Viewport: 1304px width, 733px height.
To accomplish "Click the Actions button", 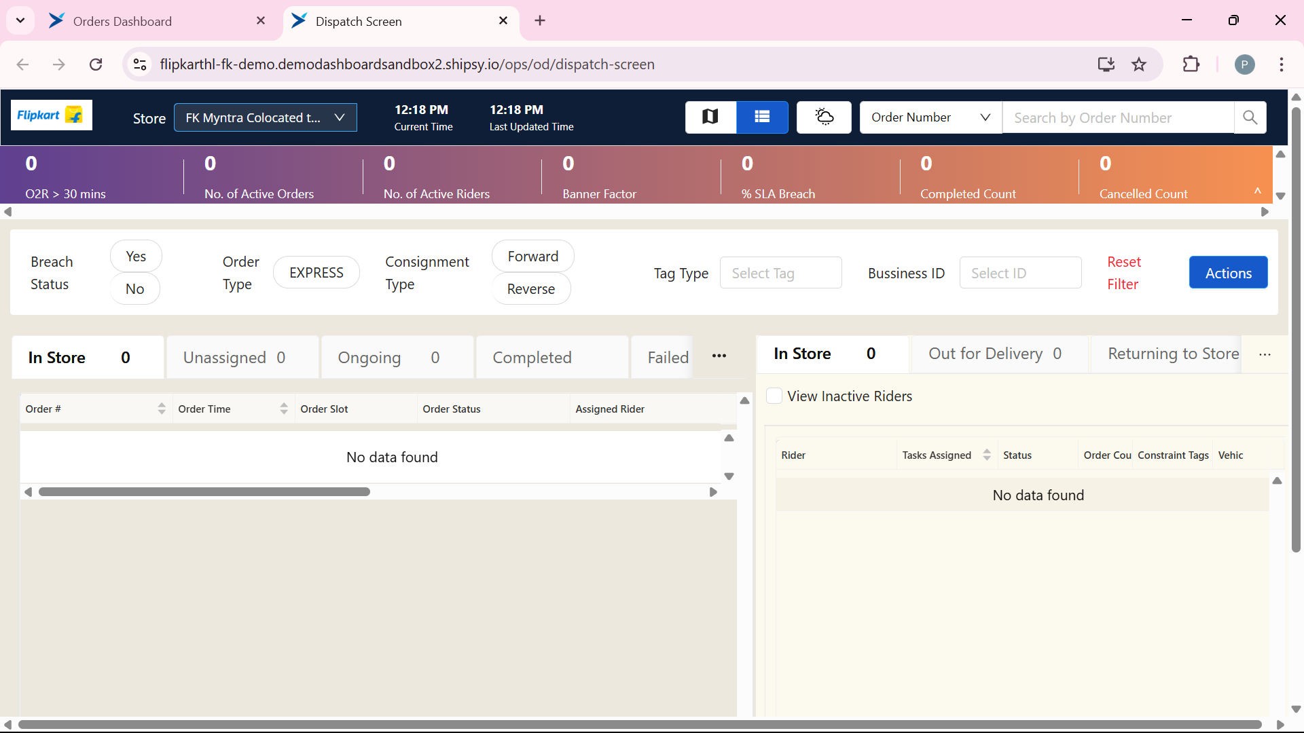I will [x=1228, y=273].
